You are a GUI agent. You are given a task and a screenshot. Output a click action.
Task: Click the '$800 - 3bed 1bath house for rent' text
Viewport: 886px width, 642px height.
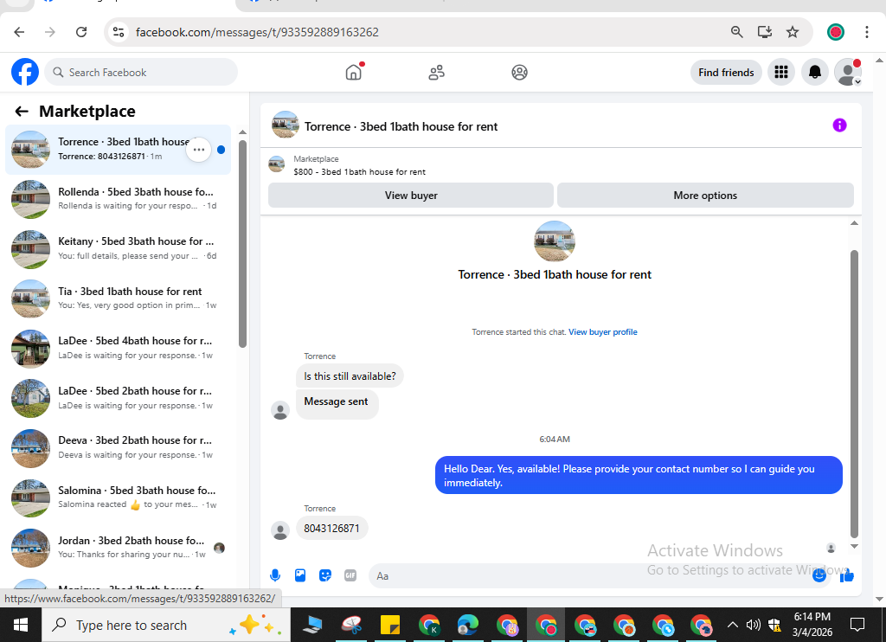click(x=359, y=172)
